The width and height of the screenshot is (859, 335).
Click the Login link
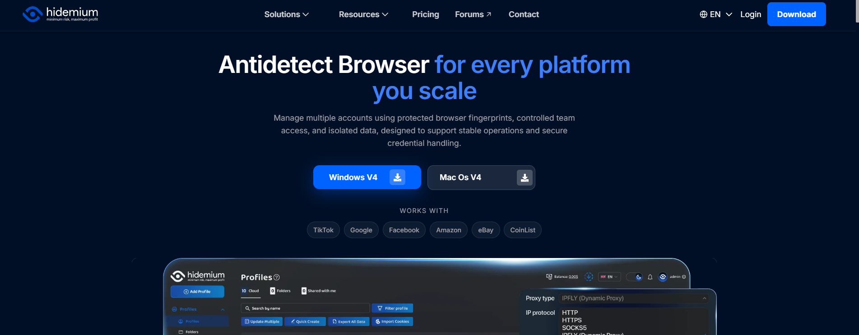point(751,14)
